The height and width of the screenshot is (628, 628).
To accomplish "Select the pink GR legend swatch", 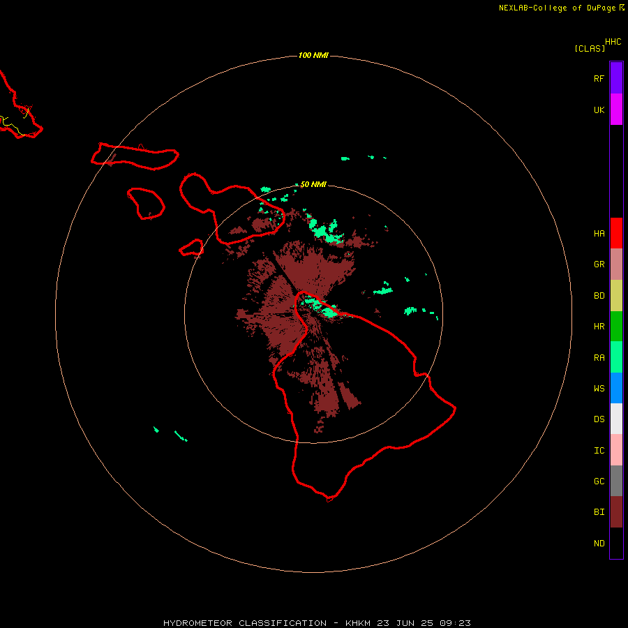I will (x=616, y=264).
